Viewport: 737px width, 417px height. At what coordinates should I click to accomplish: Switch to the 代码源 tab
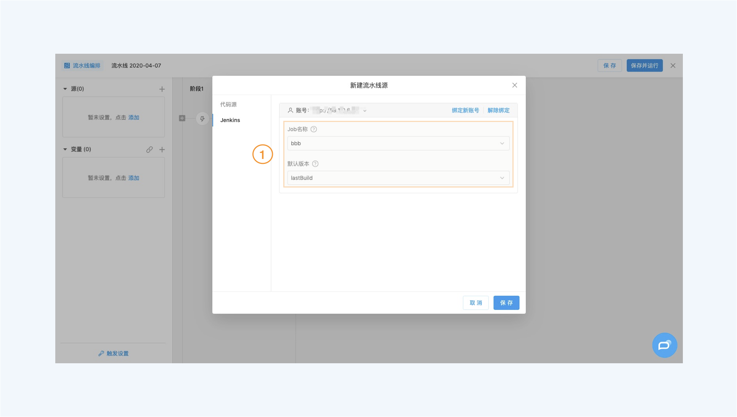click(x=228, y=104)
